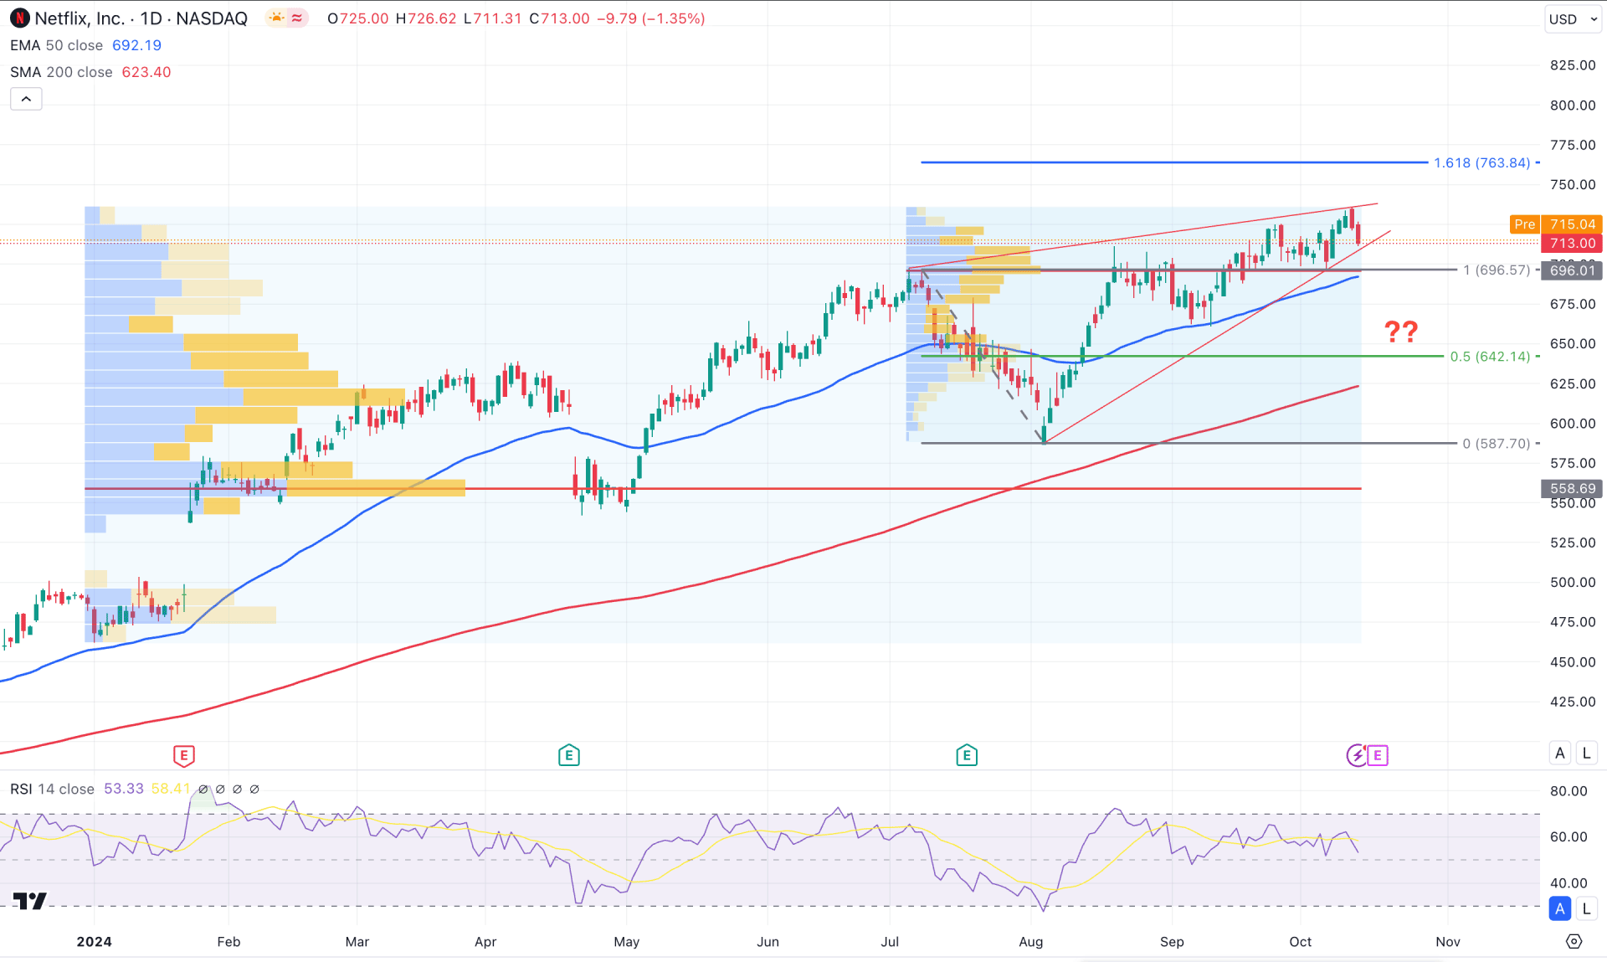This screenshot has height=962, width=1607.
Task: Click the Nov time axis label
Action: pyautogui.click(x=1448, y=942)
